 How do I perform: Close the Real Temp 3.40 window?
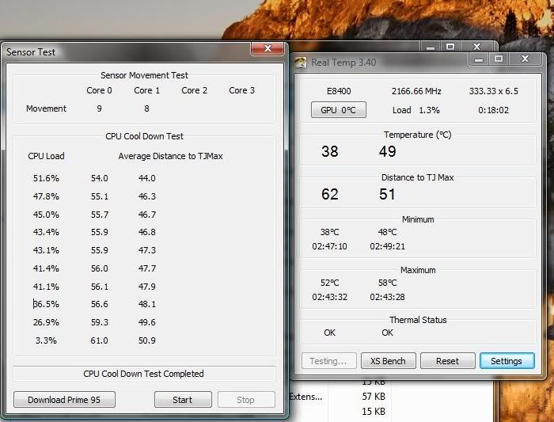(525, 59)
